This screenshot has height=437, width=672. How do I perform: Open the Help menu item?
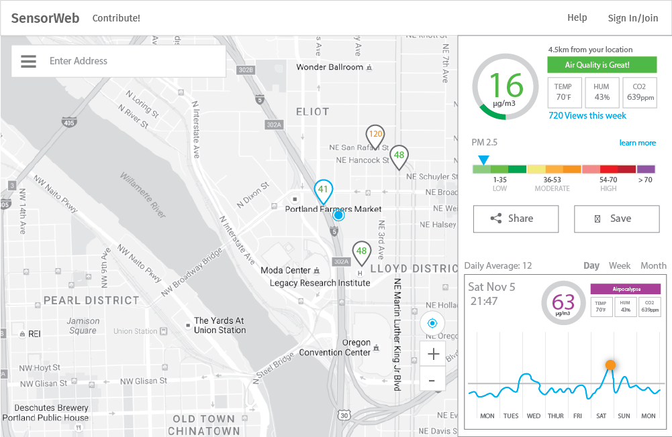577,17
